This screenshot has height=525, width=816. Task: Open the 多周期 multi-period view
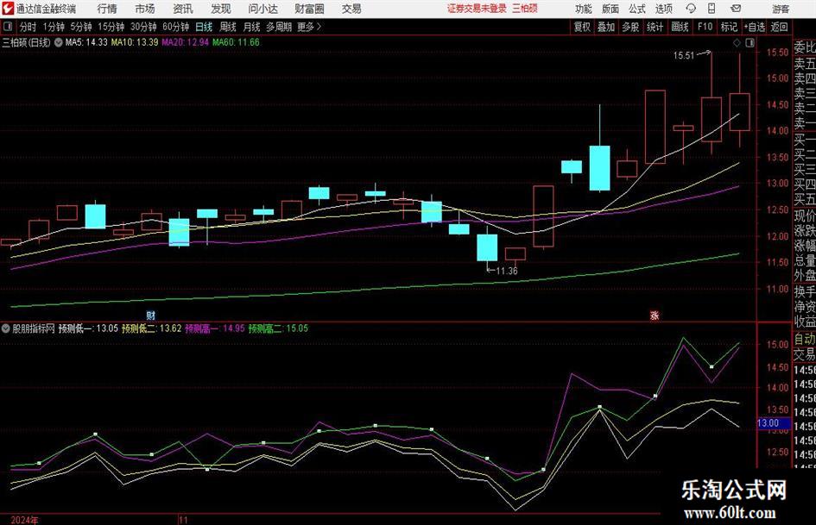point(278,27)
